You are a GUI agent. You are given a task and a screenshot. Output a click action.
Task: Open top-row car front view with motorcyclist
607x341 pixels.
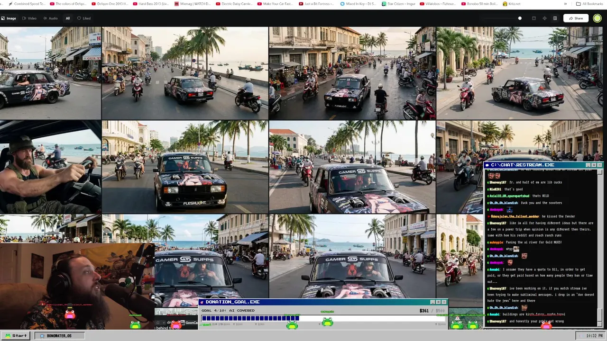[352, 73]
